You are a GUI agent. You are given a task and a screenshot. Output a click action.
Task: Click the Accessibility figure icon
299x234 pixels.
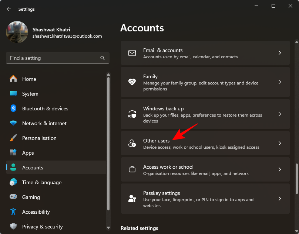tap(13, 212)
